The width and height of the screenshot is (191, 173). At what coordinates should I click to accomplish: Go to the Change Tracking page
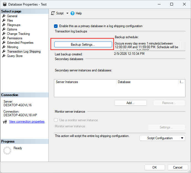pos(18,34)
